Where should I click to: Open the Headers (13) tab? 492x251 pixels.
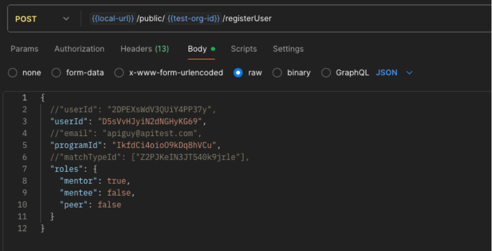tap(145, 49)
